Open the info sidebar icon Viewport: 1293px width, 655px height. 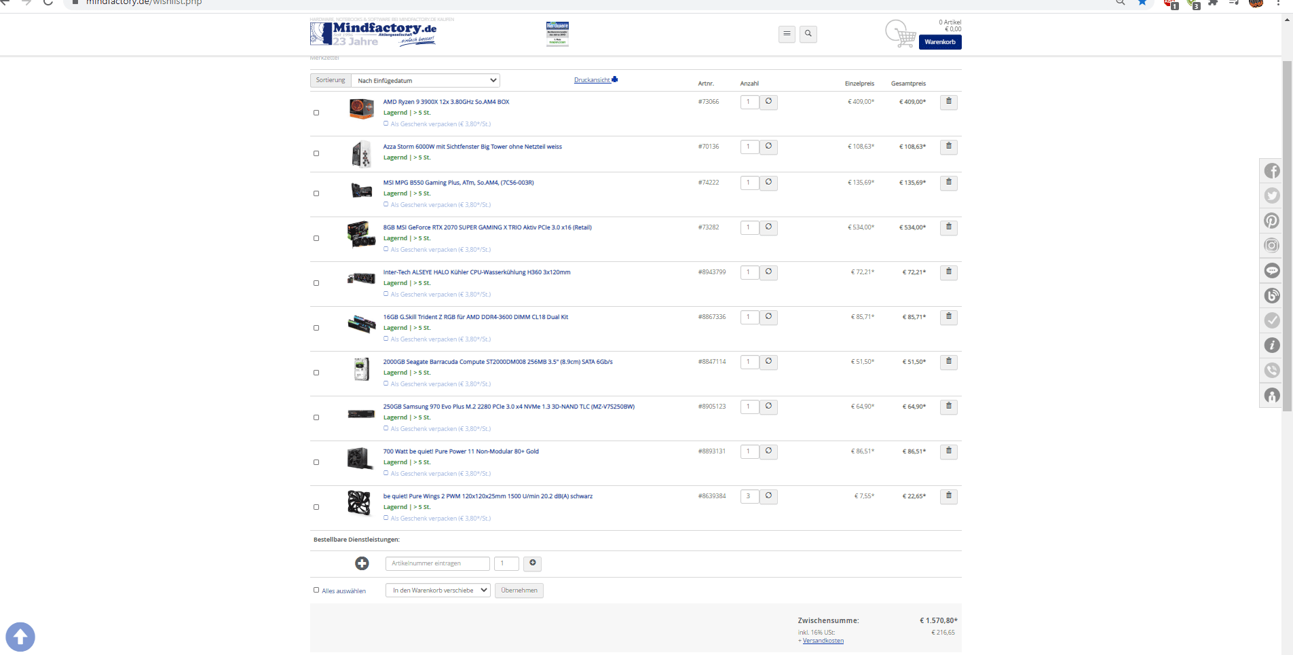tap(1271, 345)
